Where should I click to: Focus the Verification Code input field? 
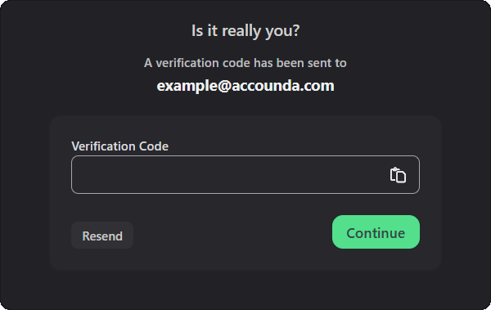point(245,174)
